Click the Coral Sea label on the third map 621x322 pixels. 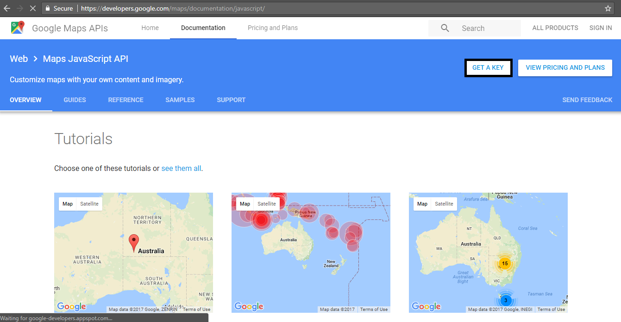(527, 228)
